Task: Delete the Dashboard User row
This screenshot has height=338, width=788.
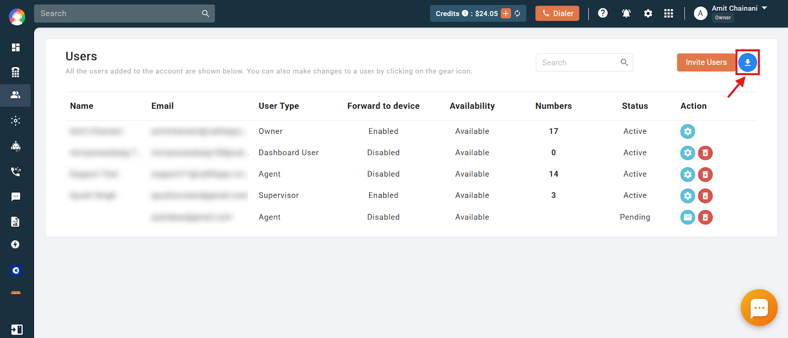Action: pos(705,153)
